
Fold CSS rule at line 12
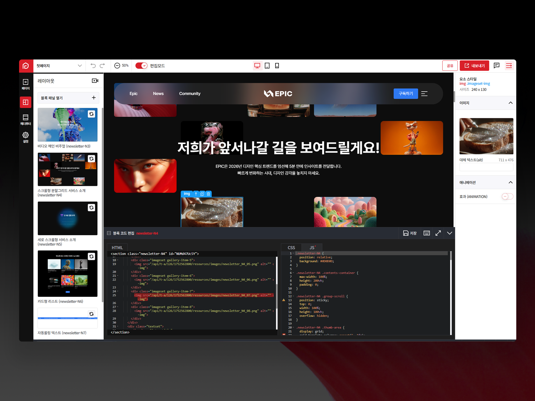coord(293,296)
